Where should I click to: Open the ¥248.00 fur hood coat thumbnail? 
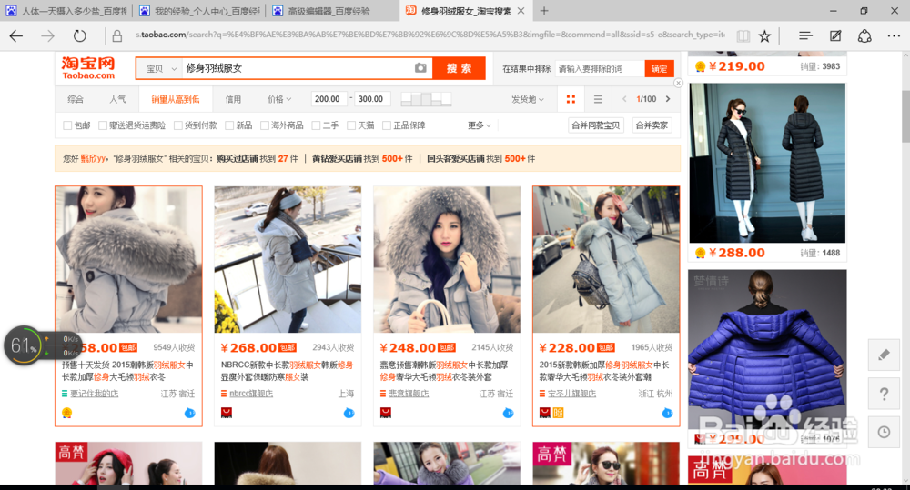[447, 259]
